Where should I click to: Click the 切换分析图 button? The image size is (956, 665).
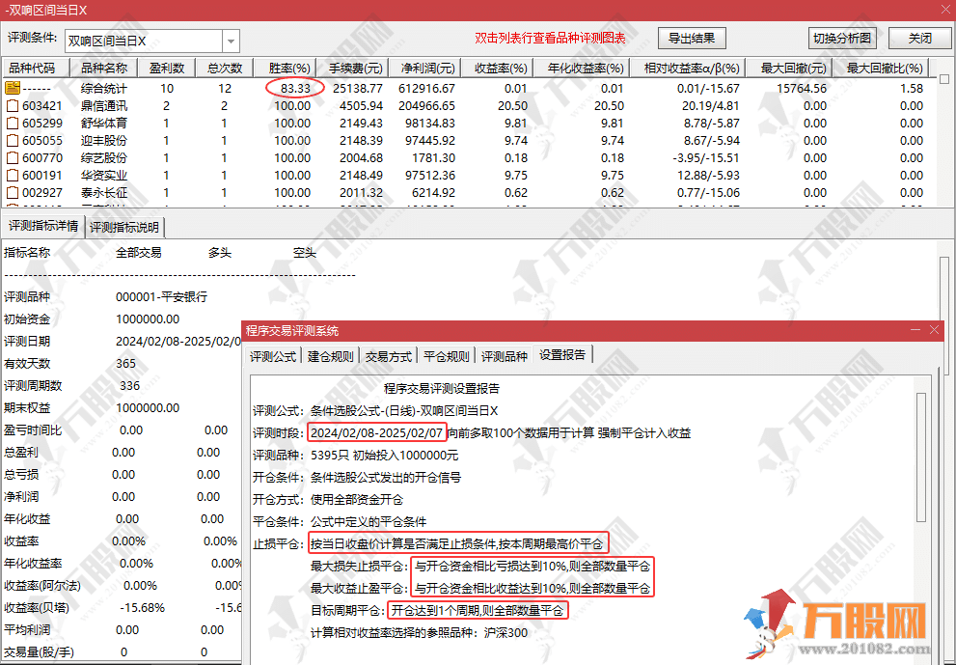coord(842,38)
